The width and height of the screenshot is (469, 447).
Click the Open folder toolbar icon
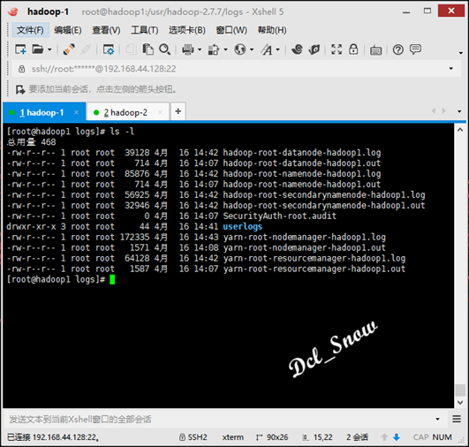(38, 49)
